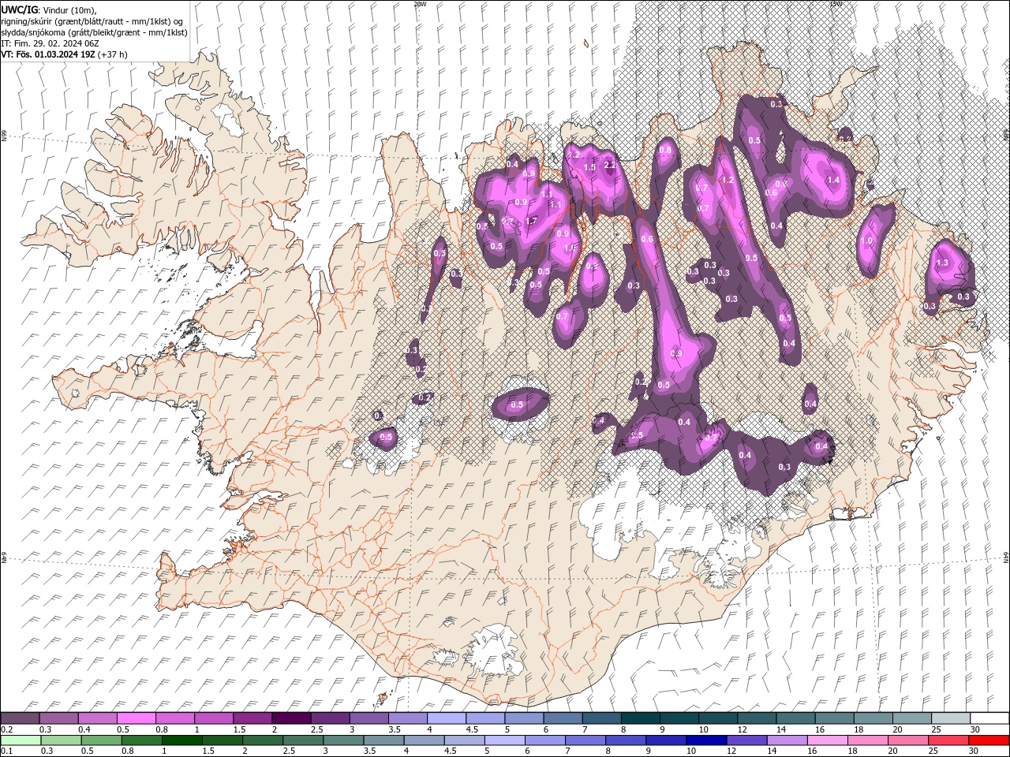Select bottom legend dark green swatch between 1 and 1.5
1010x757 pixels.
tap(182, 740)
